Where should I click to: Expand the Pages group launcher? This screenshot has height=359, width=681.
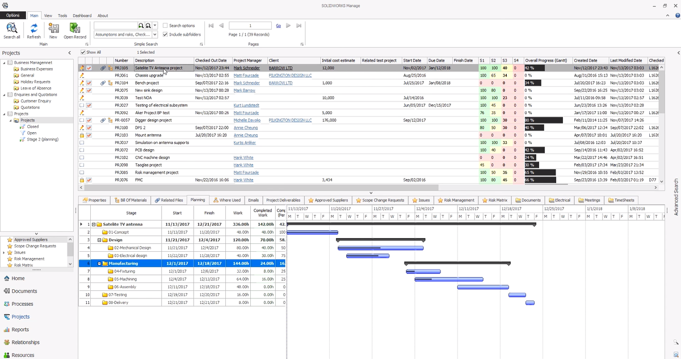pyautogui.click(x=302, y=44)
